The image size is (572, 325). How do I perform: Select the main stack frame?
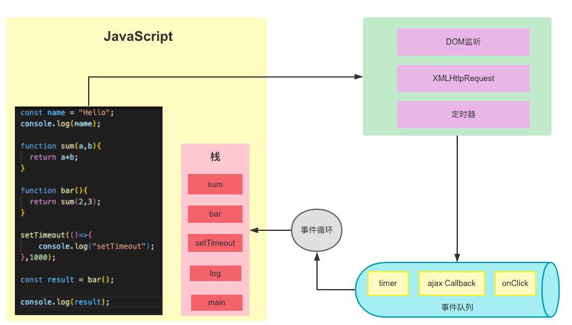coord(217,303)
